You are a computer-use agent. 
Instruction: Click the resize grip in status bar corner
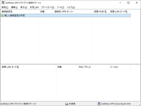click(140, 105)
